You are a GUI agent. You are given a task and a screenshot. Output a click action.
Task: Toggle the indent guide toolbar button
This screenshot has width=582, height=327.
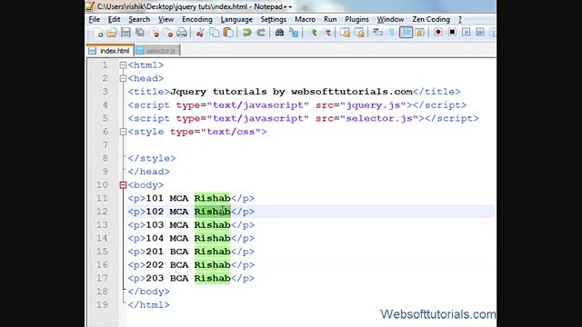pos(406,33)
